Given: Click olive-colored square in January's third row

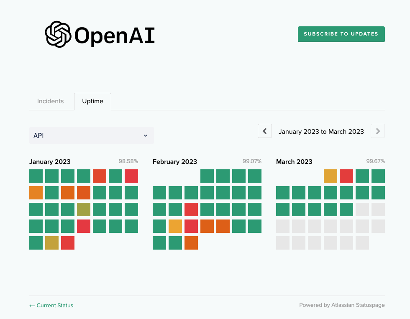Looking at the screenshot, I should pyautogui.click(x=84, y=209).
